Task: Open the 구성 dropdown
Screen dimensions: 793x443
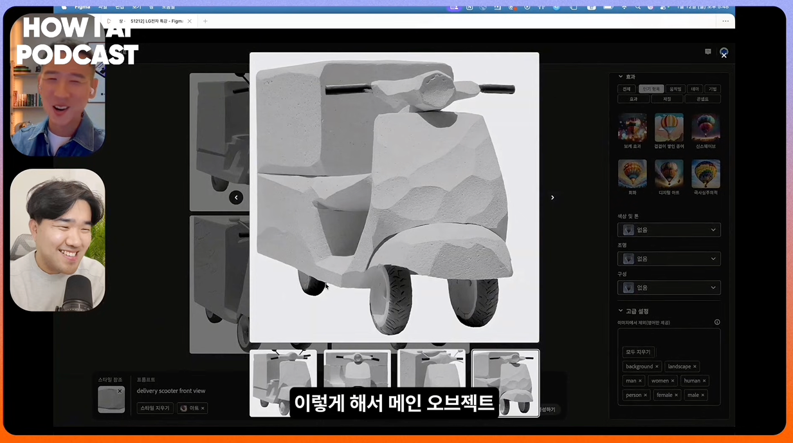Action: point(669,287)
